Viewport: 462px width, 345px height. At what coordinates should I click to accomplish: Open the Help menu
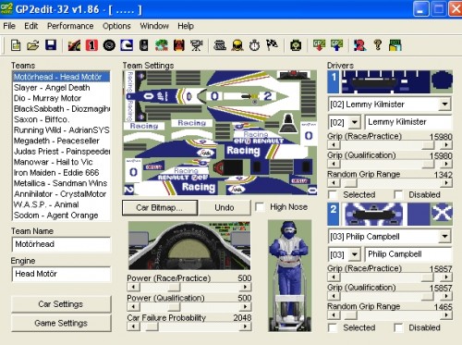pos(186,26)
